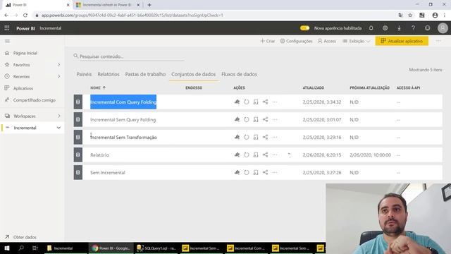This screenshot has width=451, height=254.
Task: Collapse the left navigation hamburger menu
Action: click(7, 41)
